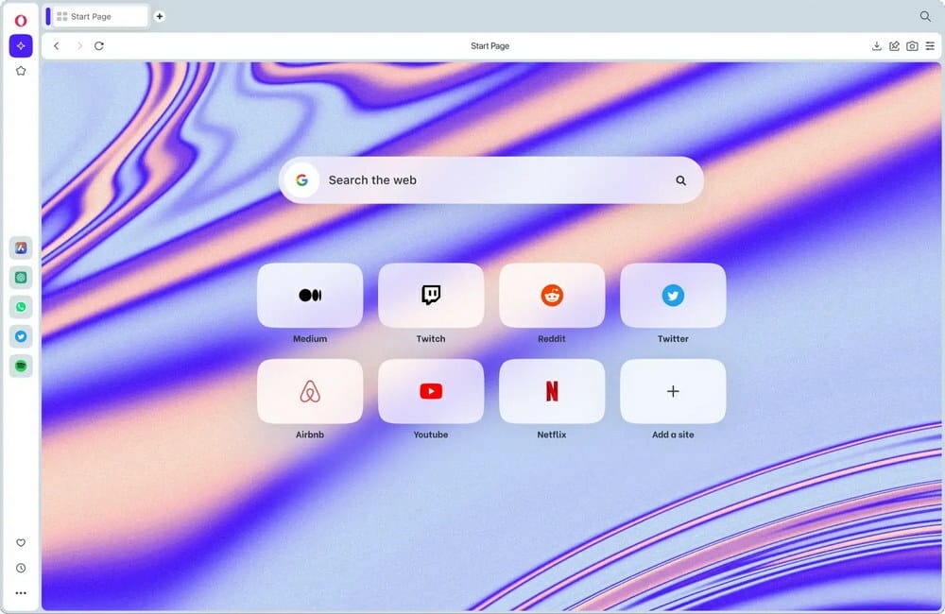Image resolution: width=945 pixels, height=614 pixels.
Task: Pin this page using the pinboard icon
Action: click(x=894, y=45)
